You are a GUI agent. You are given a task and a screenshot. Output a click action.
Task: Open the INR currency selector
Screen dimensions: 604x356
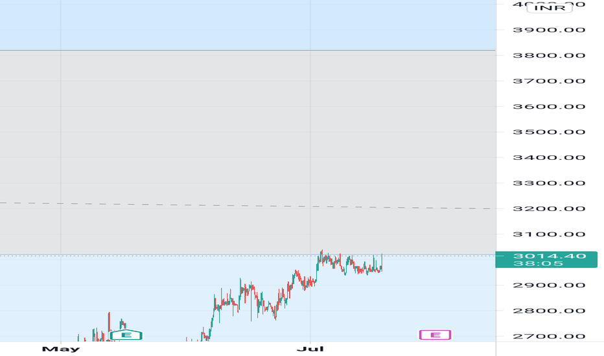pyautogui.click(x=550, y=8)
